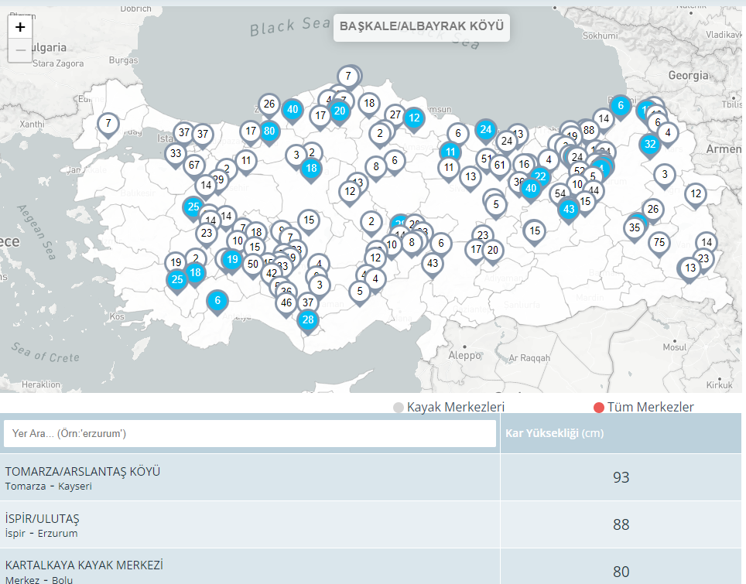This screenshot has width=746, height=584.
Task: Focus the Yer Ara search field
Action: click(250, 433)
